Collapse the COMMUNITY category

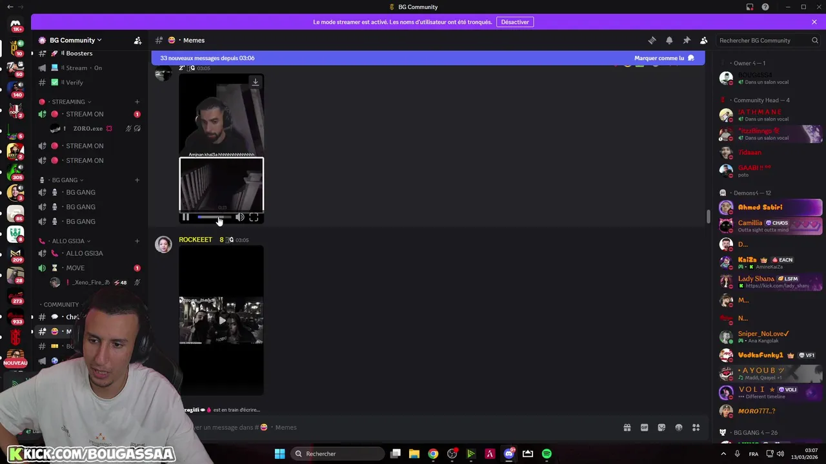point(61,305)
